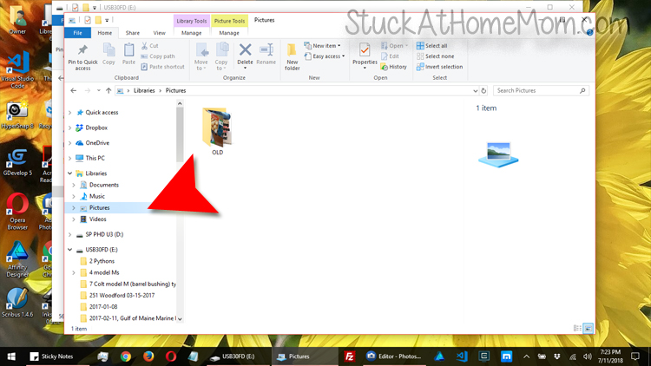Go back with the navigation arrow

[x=74, y=90]
